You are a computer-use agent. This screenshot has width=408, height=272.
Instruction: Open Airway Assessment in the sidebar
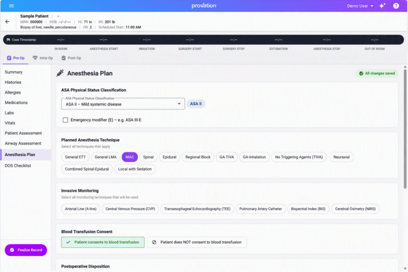[23, 143]
